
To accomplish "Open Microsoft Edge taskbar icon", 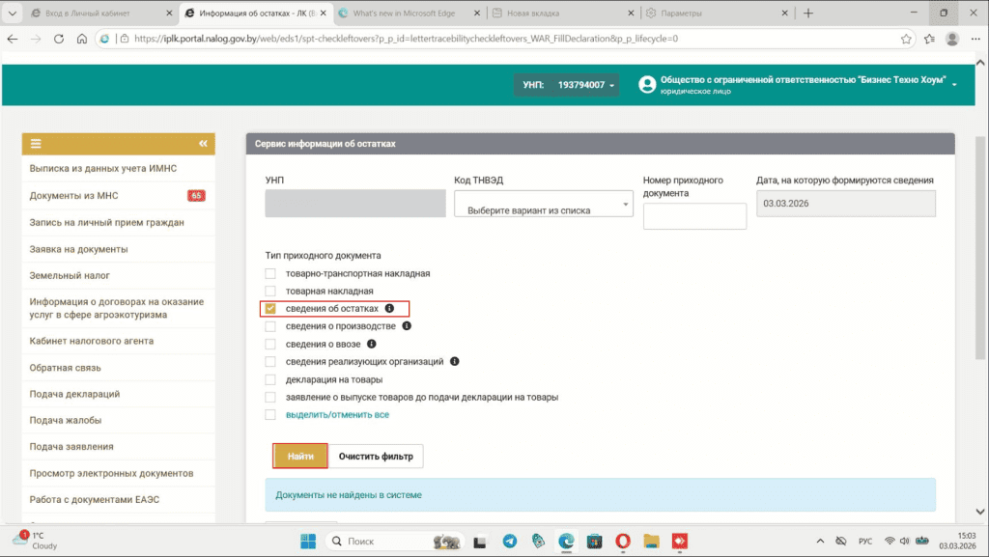I will coord(566,542).
